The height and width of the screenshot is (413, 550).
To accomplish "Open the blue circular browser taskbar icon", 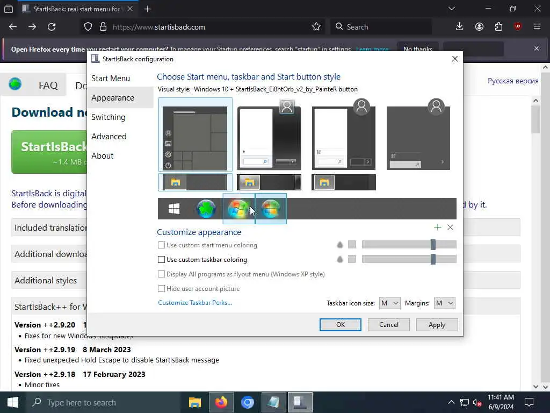I will tap(247, 402).
